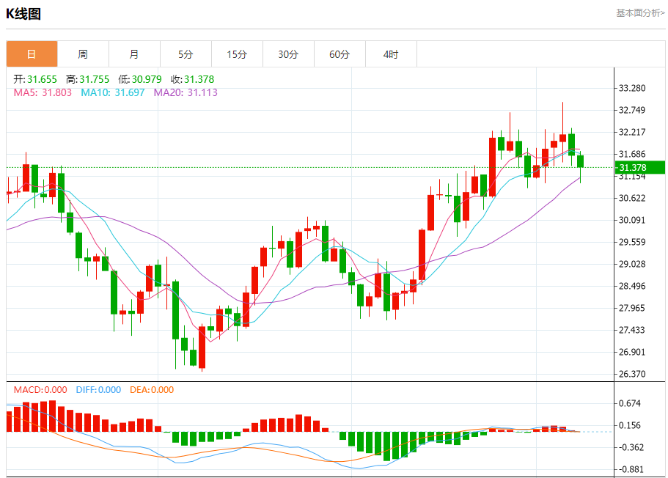Viewport: 668px width, 478px height.
Task: Click the green 31.378 current price tag
Action: (640, 167)
